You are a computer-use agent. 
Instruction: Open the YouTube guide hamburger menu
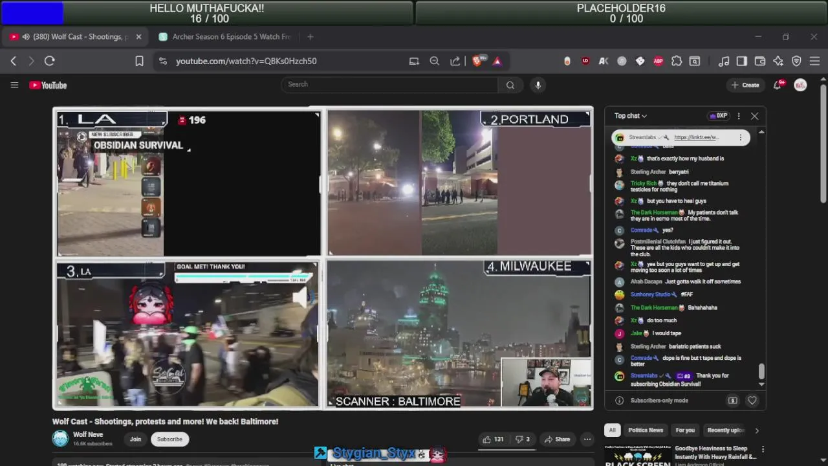[14, 85]
